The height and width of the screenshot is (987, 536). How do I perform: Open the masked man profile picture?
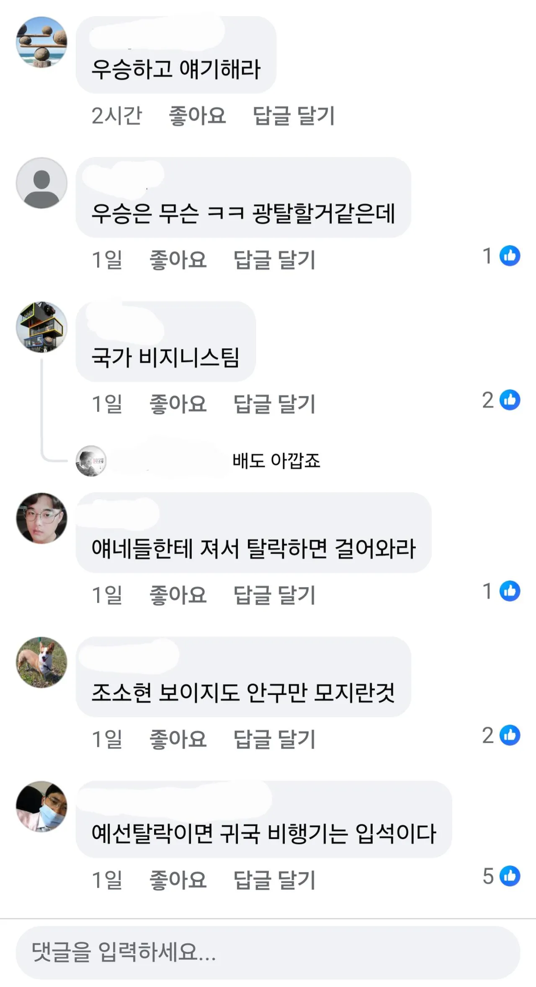41,806
